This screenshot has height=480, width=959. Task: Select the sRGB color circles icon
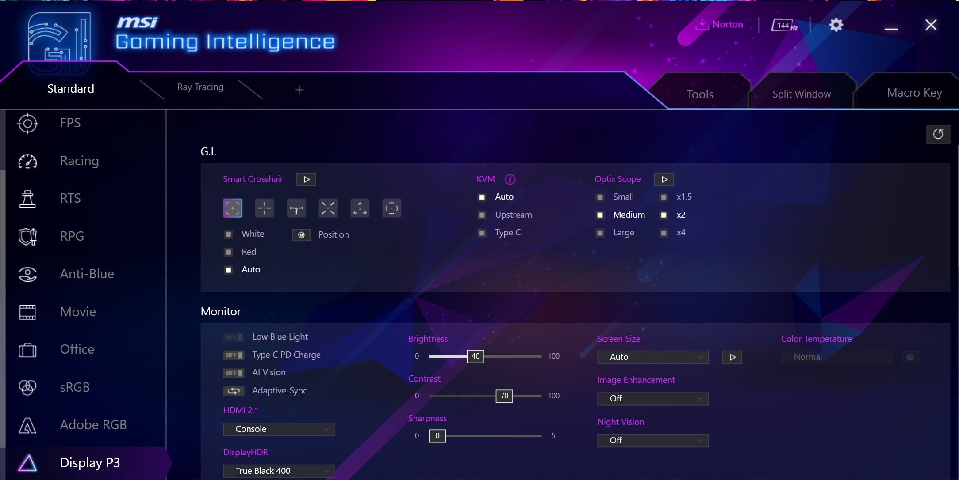pyautogui.click(x=27, y=388)
